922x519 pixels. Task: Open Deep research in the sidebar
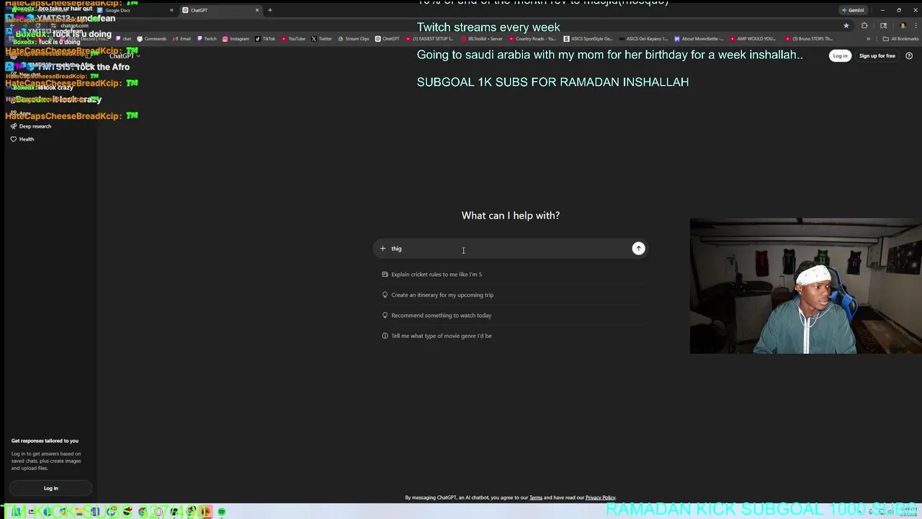pyautogui.click(x=31, y=126)
